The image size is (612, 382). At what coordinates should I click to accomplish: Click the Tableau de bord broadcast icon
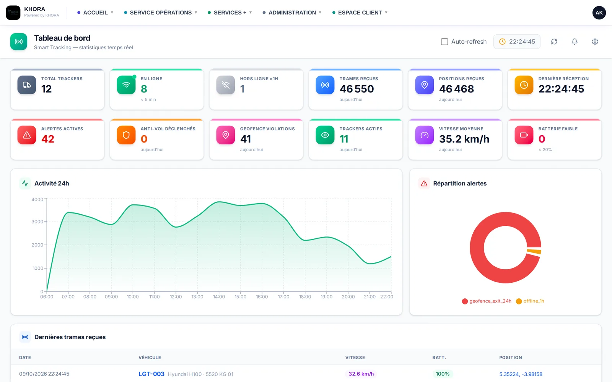point(19,42)
